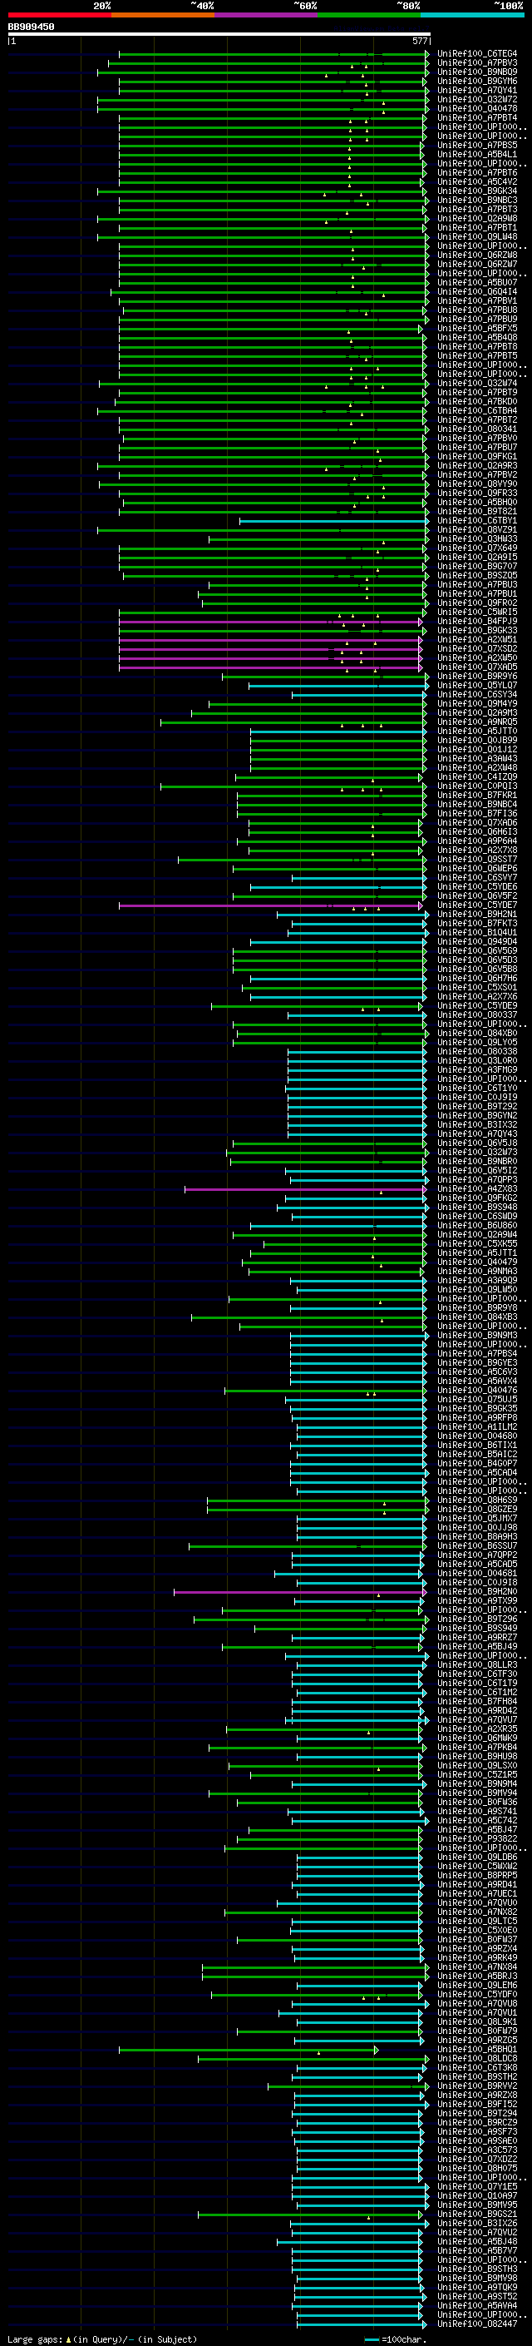Click hit label UniRef100_Q7XAD5

(477, 667)
